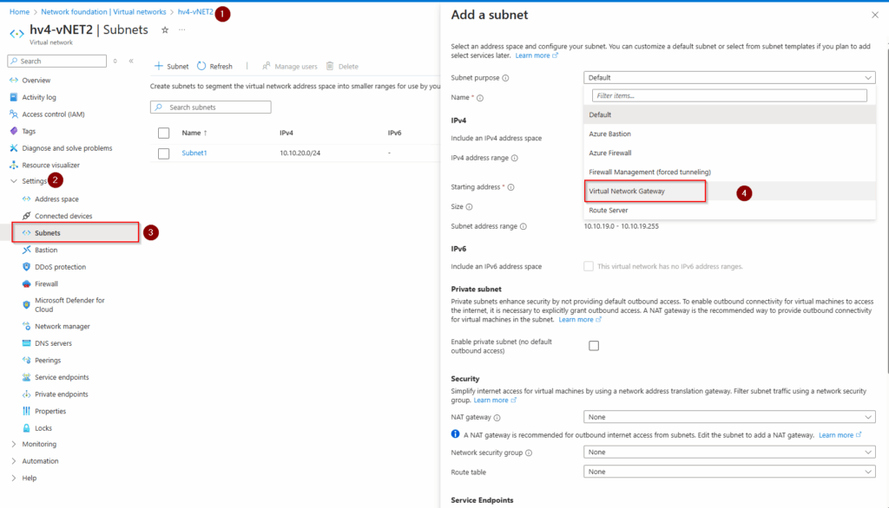Open the Route table dropdown

(729, 472)
